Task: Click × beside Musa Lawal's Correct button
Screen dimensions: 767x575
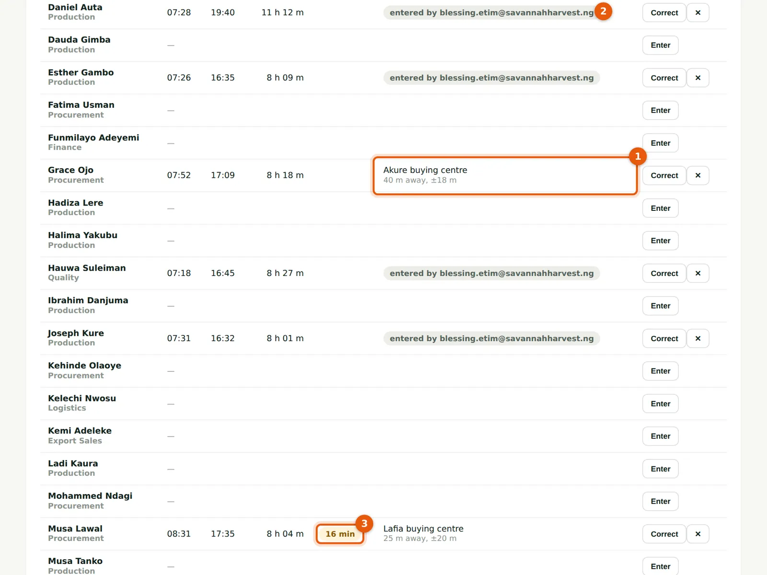Action: (x=697, y=534)
